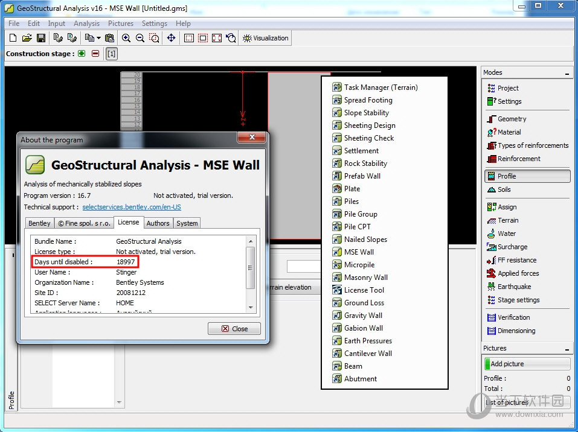Image resolution: width=578 pixels, height=432 pixels.
Task: Open selectservices.bentley.com support link
Action: tap(132, 207)
